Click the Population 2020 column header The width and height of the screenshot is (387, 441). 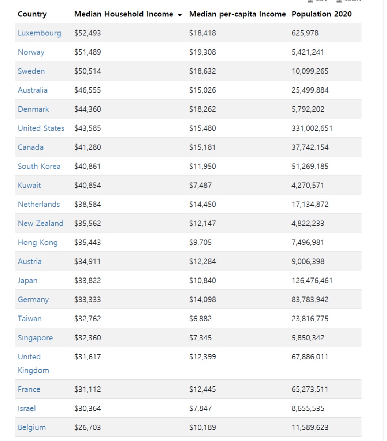point(321,14)
